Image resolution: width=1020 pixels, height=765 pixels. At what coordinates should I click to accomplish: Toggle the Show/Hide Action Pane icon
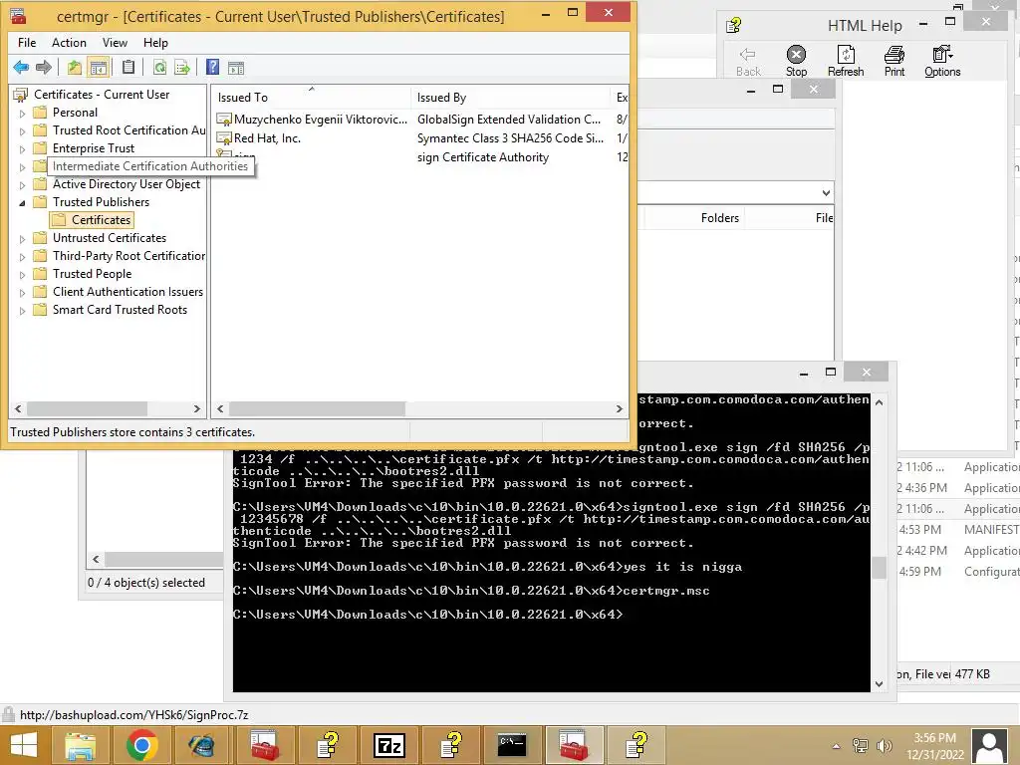coord(236,68)
